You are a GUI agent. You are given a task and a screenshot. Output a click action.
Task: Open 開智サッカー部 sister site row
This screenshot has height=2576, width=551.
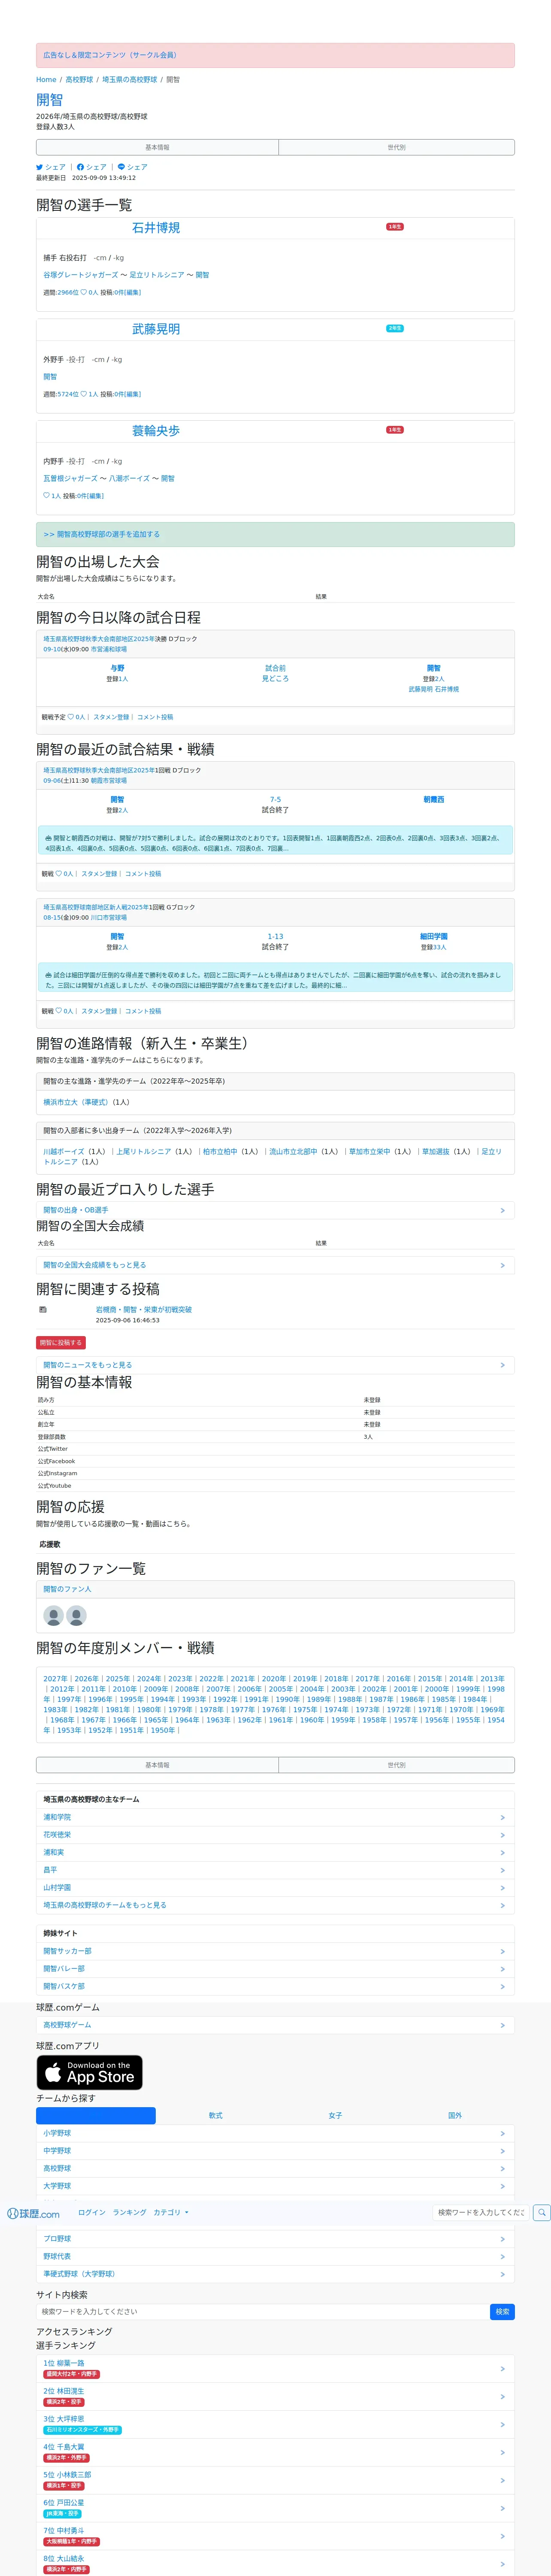[275, 1951]
